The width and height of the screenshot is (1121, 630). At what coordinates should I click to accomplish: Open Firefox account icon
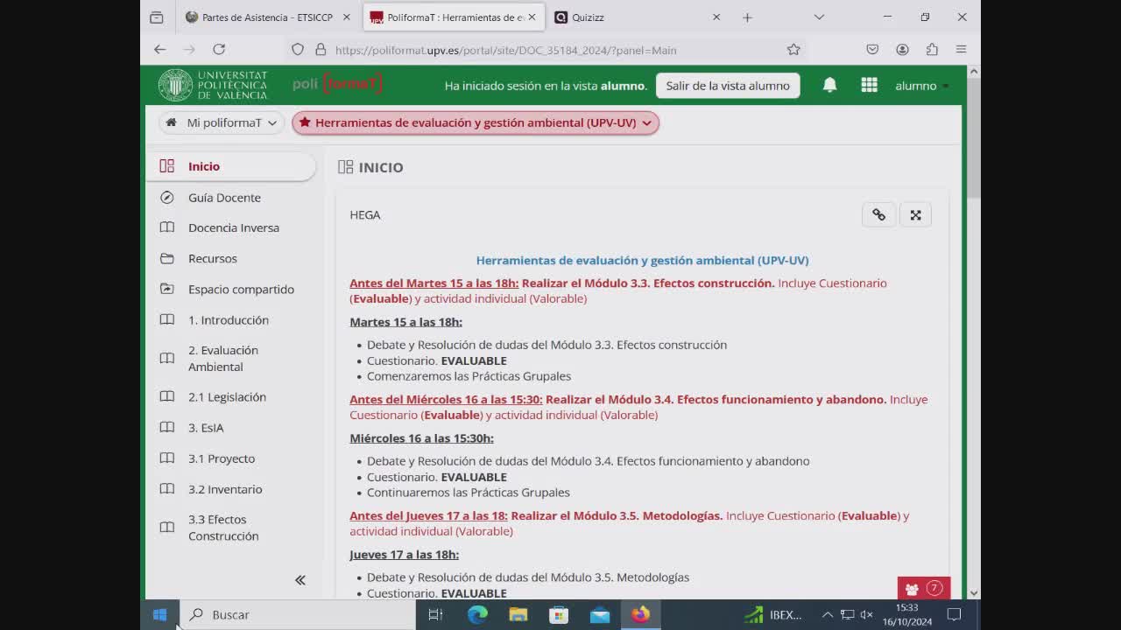[x=902, y=50]
